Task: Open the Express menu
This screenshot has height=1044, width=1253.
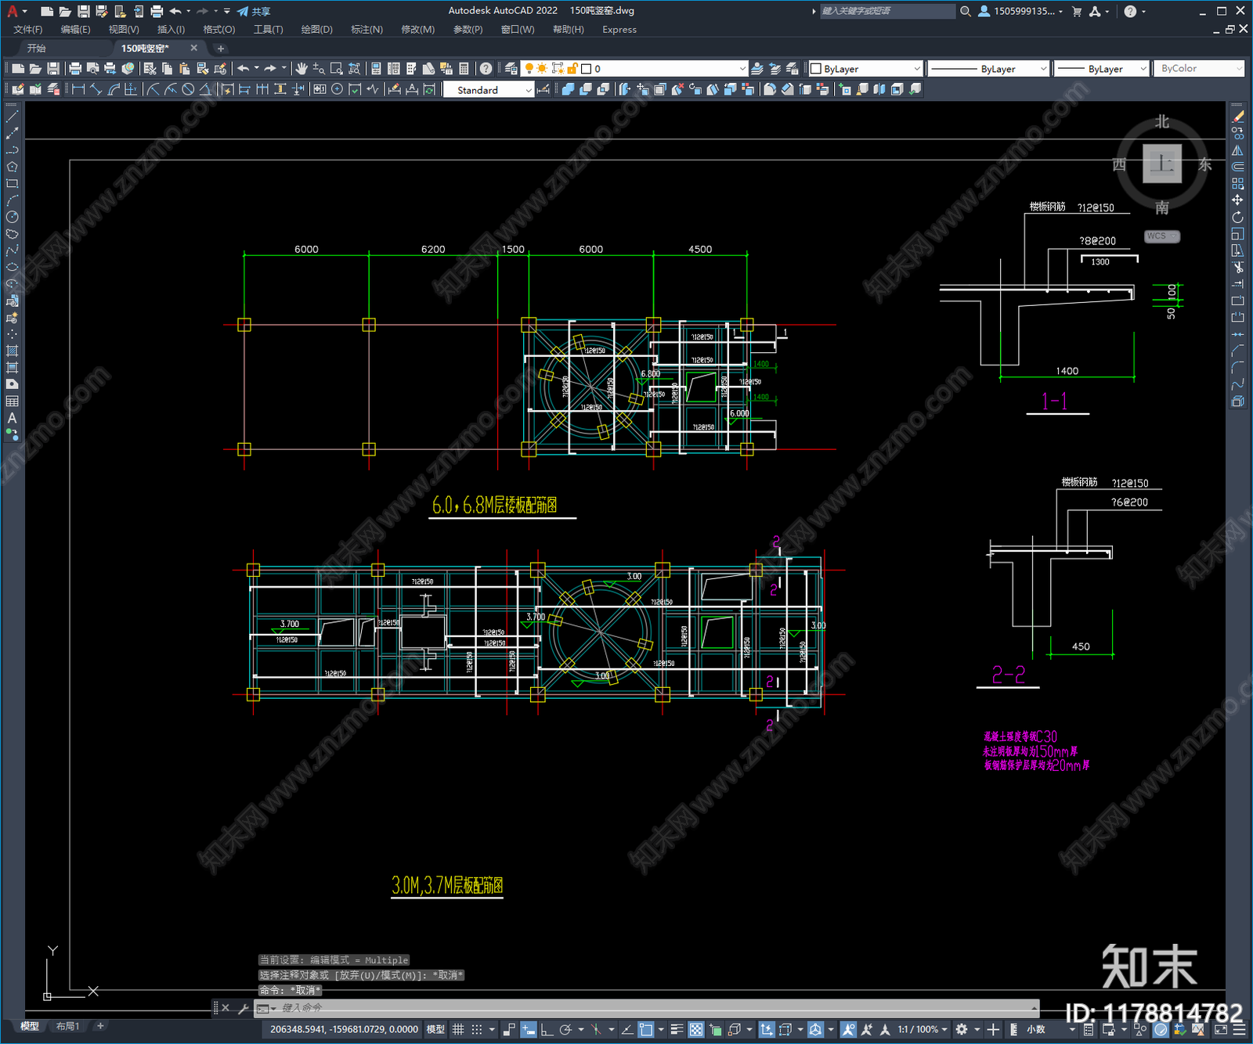Action: coord(619,30)
